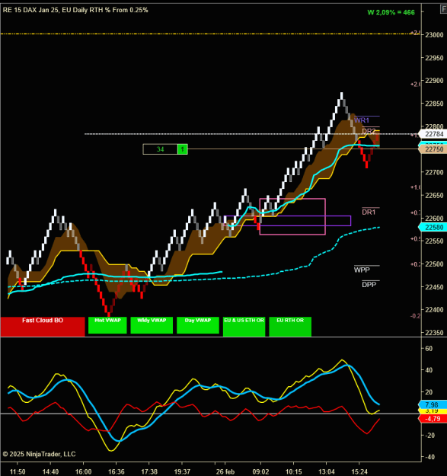The image size is (447, 476).
Task: Click the WPP pivot level label
Action: (362, 270)
